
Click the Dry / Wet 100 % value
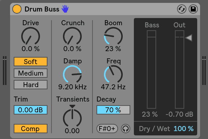[184, 129]
